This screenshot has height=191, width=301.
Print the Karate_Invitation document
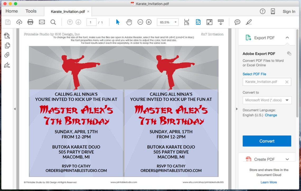[30, 22]
